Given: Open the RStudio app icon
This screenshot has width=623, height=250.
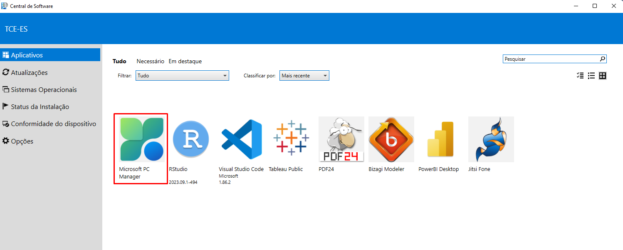Looking at the screenshot, I should [191, 139].
